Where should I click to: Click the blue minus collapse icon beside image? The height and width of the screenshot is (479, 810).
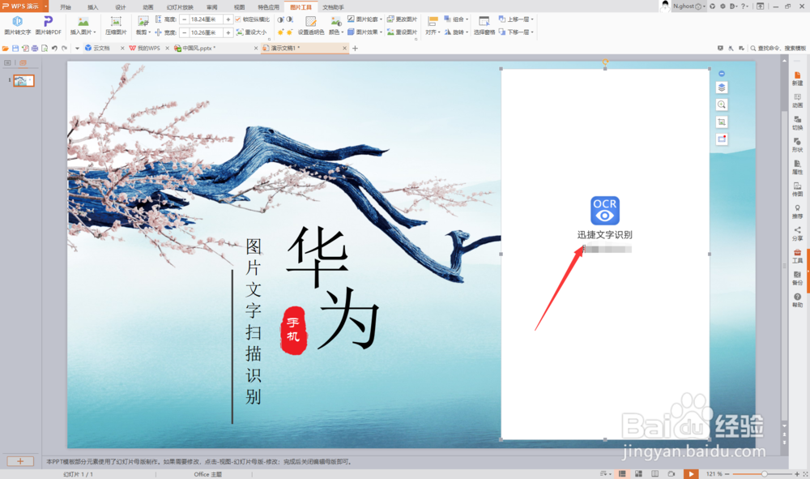click(x=722, y=74)
